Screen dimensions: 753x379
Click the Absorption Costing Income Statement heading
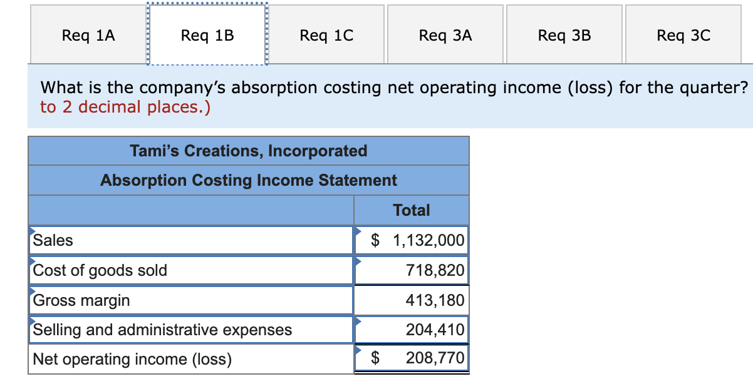249,180
